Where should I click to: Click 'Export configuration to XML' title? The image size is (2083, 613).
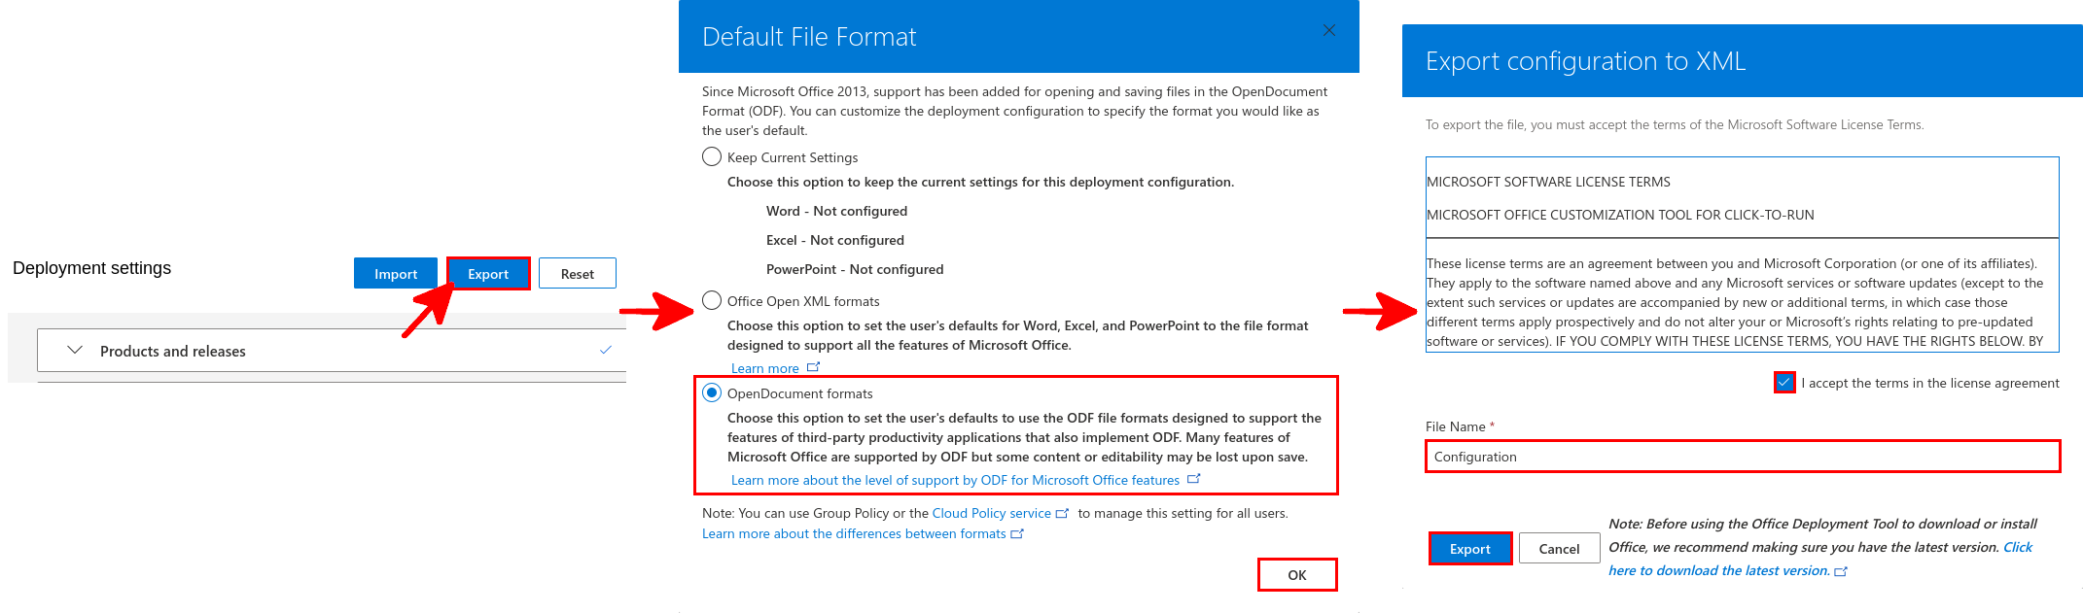[1586, 61]
